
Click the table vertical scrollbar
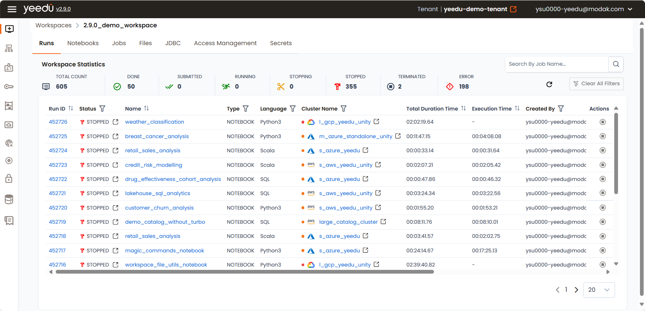click(616, 154)
